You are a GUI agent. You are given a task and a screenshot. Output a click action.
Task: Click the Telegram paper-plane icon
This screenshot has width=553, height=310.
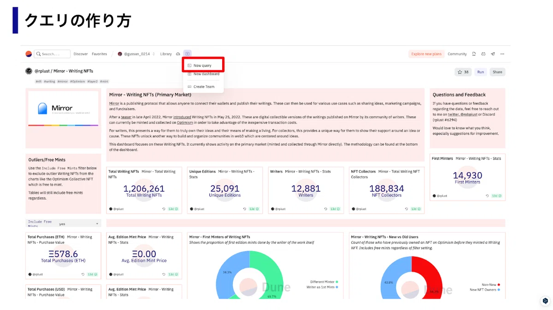493,54
